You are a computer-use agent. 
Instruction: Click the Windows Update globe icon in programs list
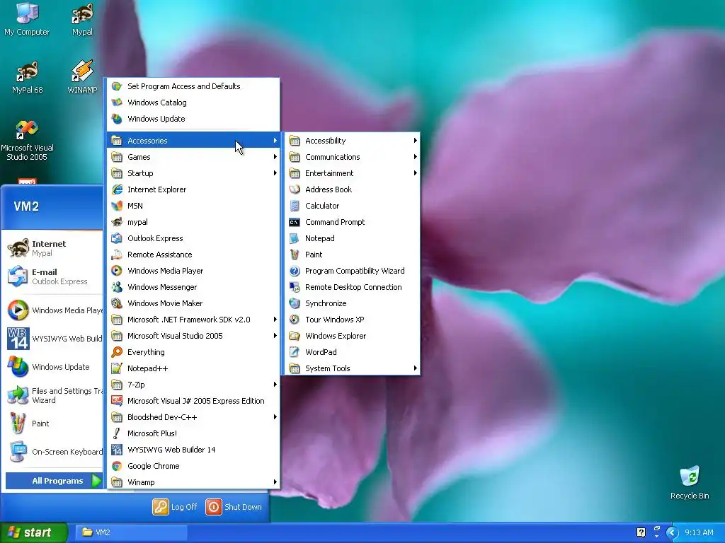click(117, 119)
